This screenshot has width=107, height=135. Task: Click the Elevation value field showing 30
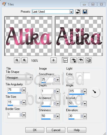tap(75, 116)
